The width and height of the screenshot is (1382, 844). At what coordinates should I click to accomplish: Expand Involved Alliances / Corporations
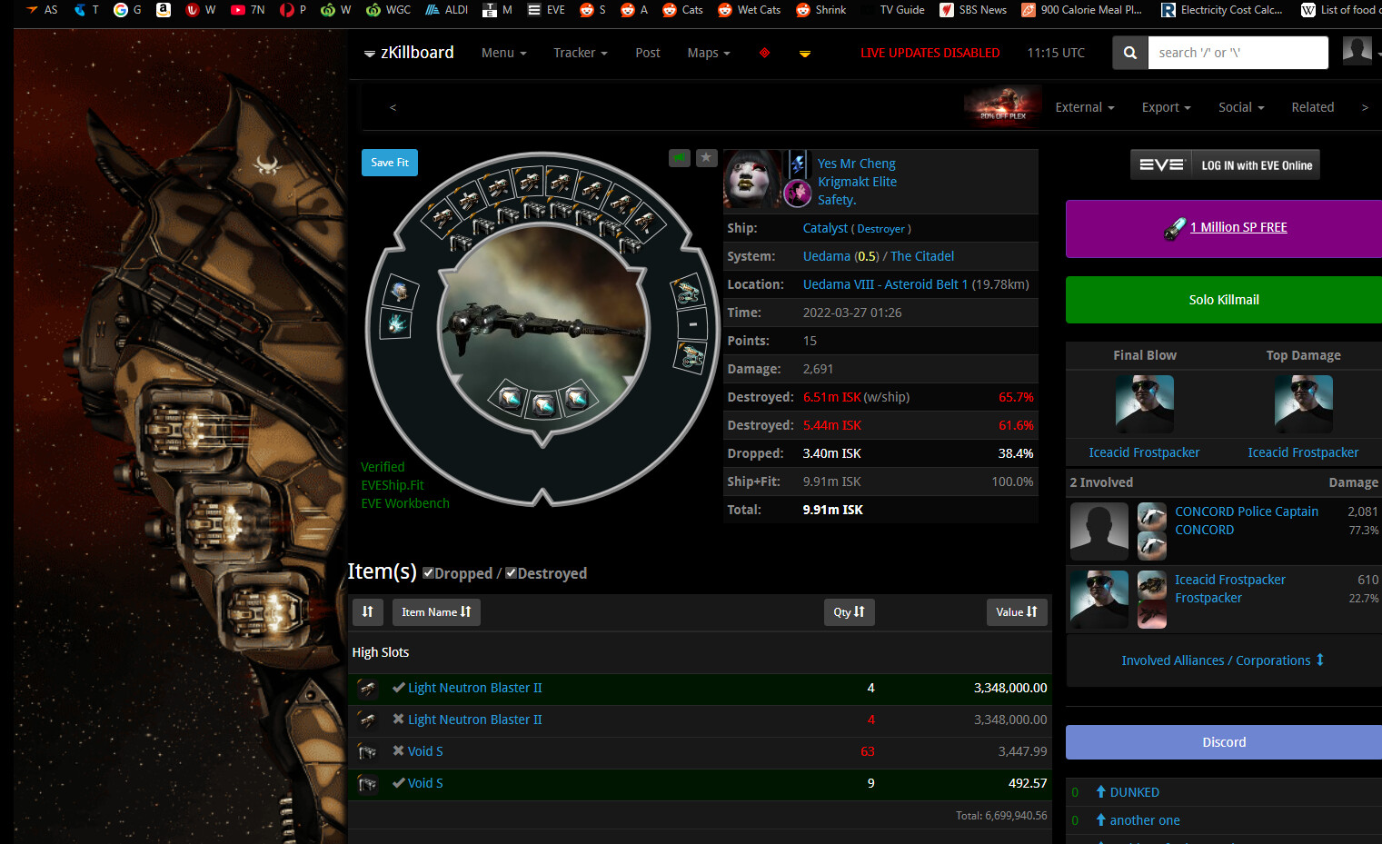click(1223, 660)
